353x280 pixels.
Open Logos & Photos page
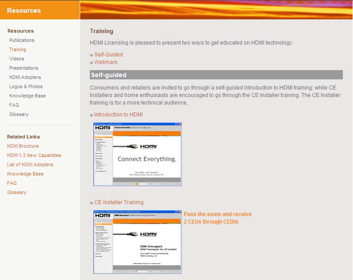pos(26,86)
